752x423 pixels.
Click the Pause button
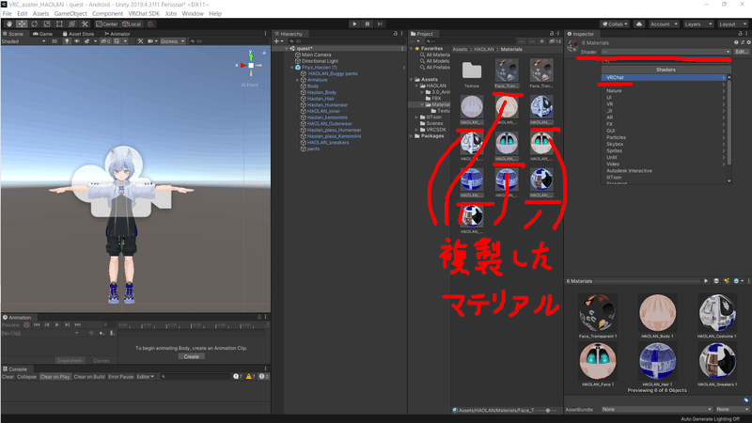click(x=368, y=24)
